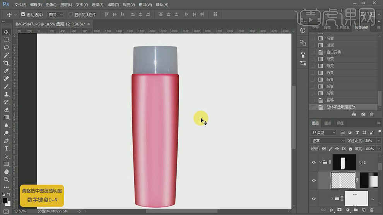The height and width of the screenshot is (215, 383).
Task: Open the 滤镜(T) menu
Action: click(113, 5)
